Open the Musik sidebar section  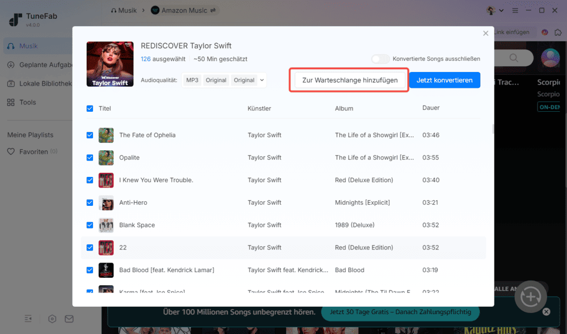coord(38,46)
